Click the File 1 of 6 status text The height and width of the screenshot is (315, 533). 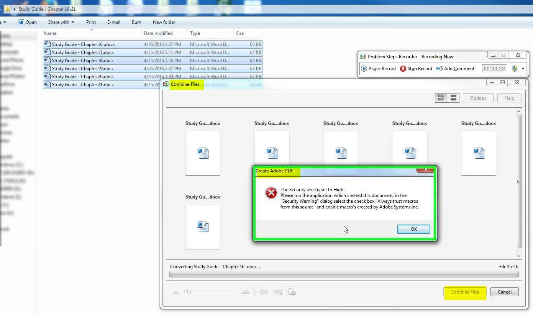[509, 266]
